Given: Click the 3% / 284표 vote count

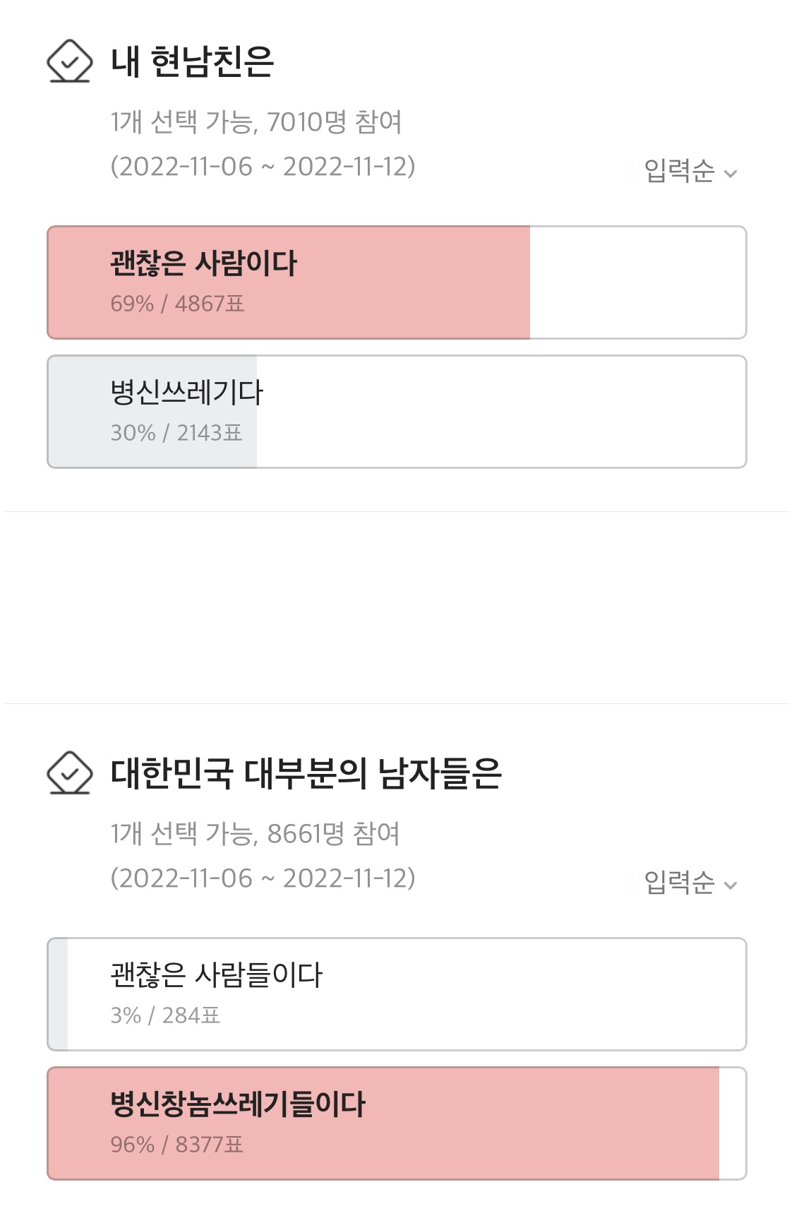Looking at the screenshot, I should tap(165, 1015).
